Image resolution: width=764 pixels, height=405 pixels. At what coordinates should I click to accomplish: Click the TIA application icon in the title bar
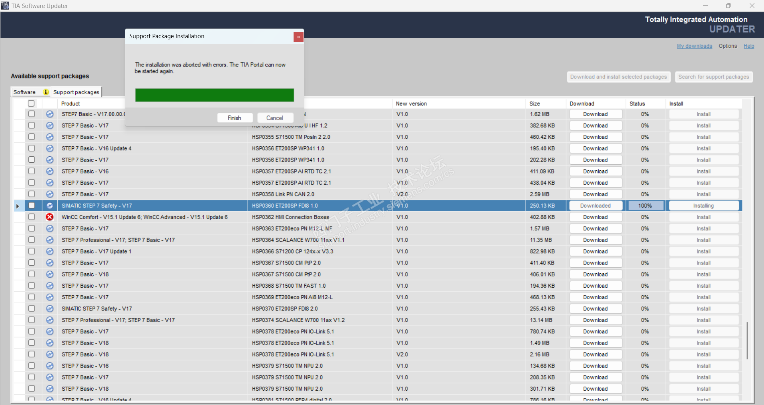coord(5,6)
